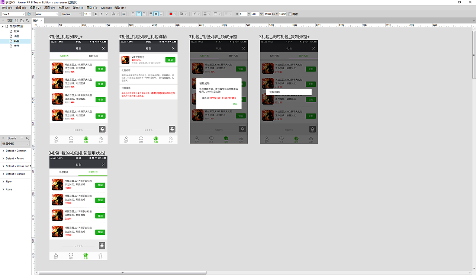Screen dimensions: 476x275
Task: Click the x position input field
Action: coord(243,14)
